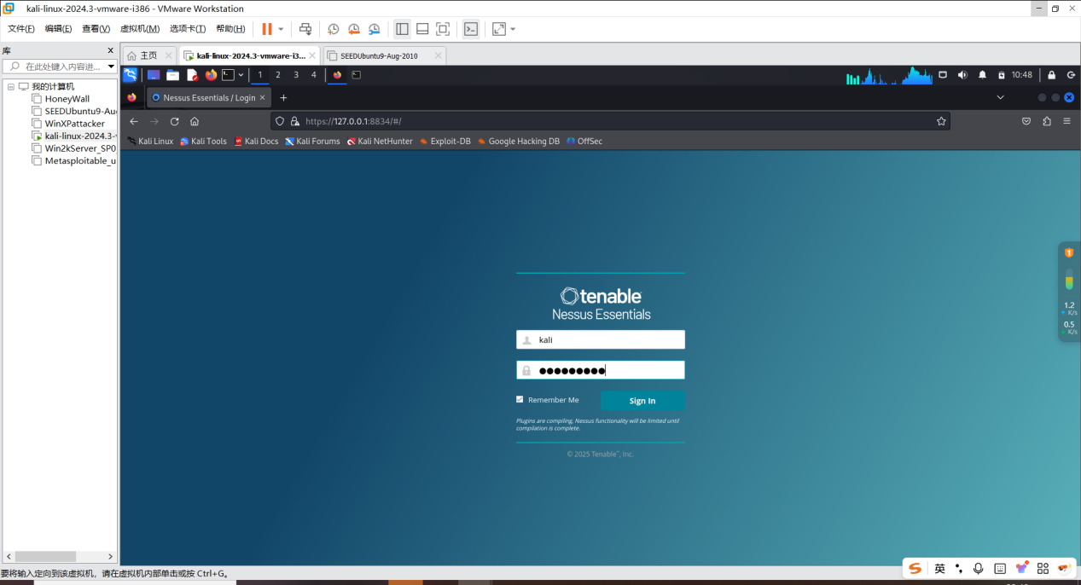Open the Exploit-DB bookmark
The height and width of the screenshot is (585, 1081).
tap(445, 142)
